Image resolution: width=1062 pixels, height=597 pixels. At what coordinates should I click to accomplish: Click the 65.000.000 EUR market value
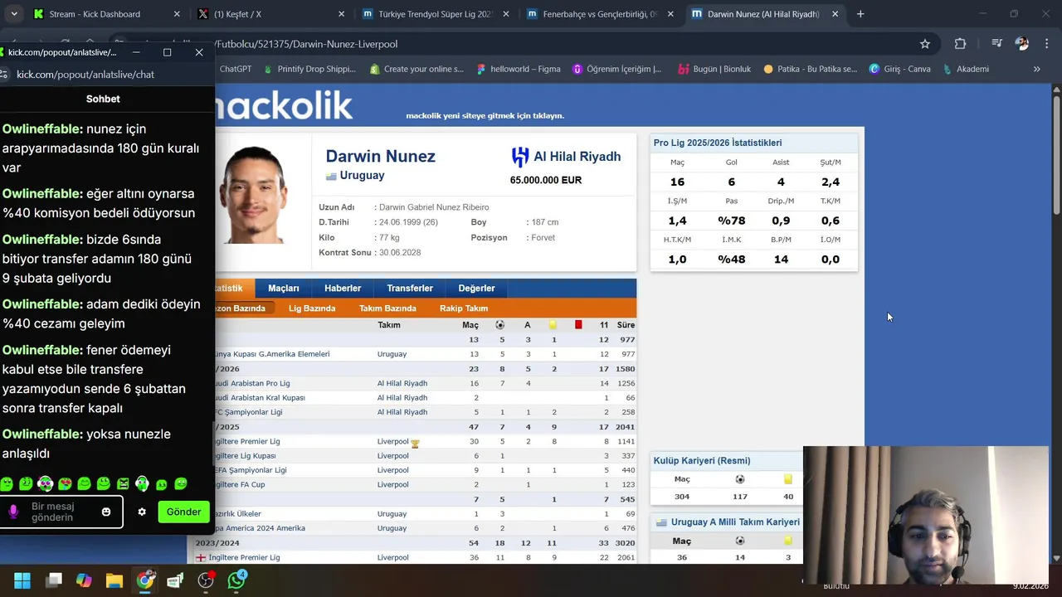click(x=546, y=180)
